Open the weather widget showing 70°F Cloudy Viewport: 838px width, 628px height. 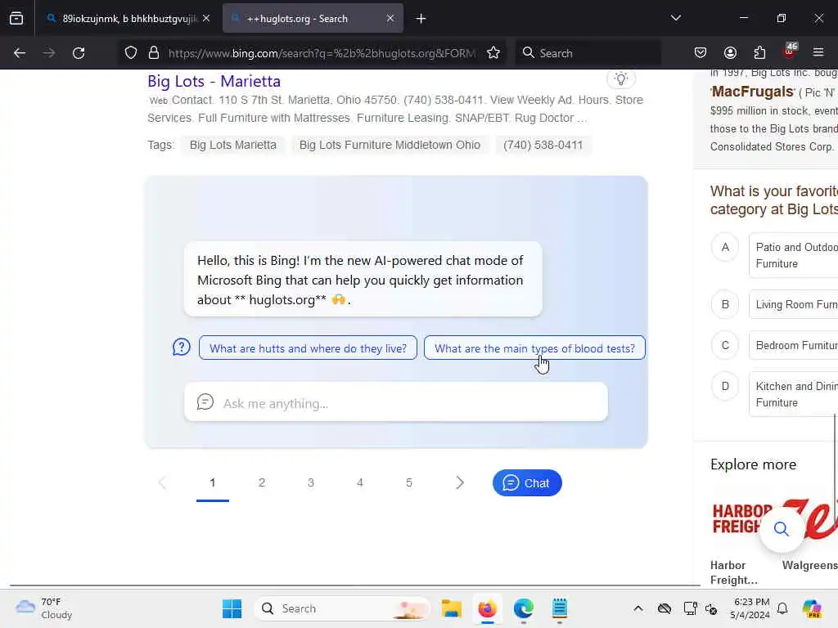(44, 608)
